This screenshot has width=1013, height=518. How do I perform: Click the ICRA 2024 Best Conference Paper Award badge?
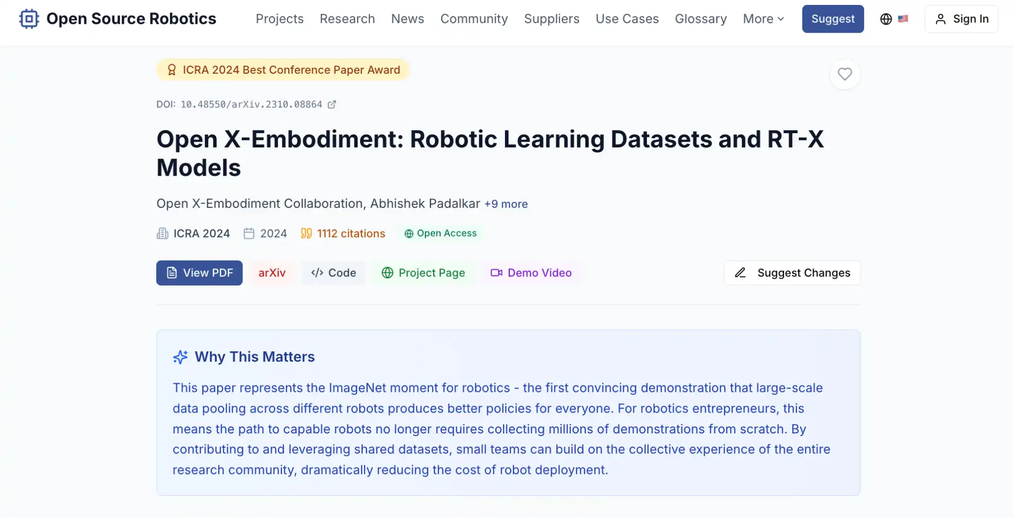(283, 70)
